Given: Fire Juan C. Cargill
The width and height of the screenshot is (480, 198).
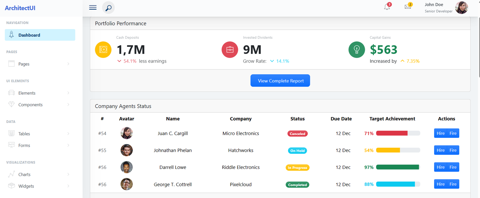Looking at the screenshot, I should pyautogui.click(x=453, y=133).
